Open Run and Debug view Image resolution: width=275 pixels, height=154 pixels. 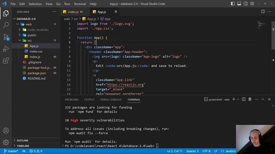click(6, 49)
